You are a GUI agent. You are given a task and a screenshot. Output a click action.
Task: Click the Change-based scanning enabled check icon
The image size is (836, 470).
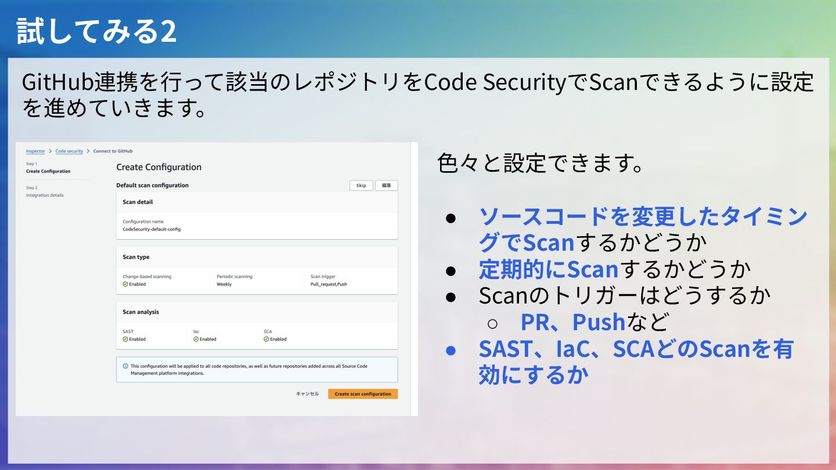click(x=125, y=284)
